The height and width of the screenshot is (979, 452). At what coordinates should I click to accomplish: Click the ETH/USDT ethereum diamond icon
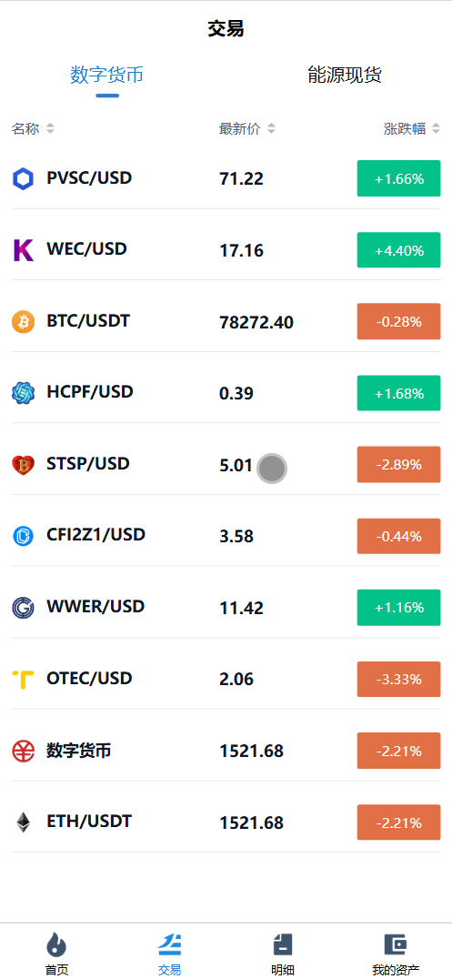pos(23,823)
